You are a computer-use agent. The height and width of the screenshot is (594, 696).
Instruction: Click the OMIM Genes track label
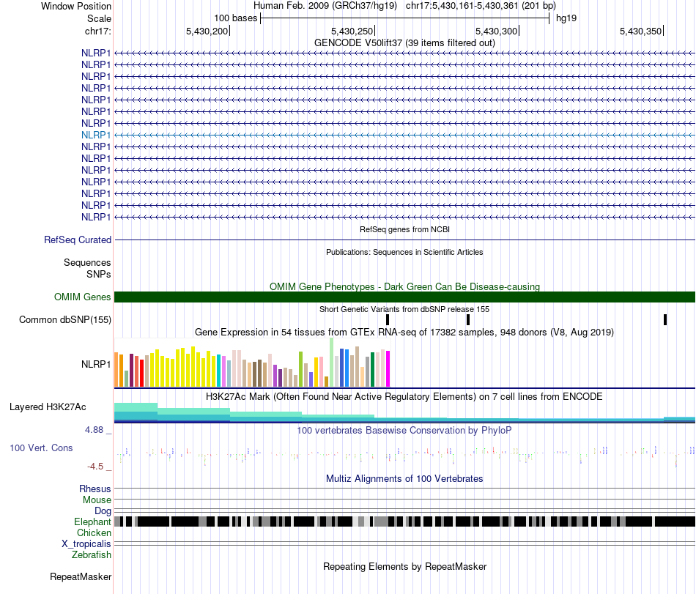point(82,297)
